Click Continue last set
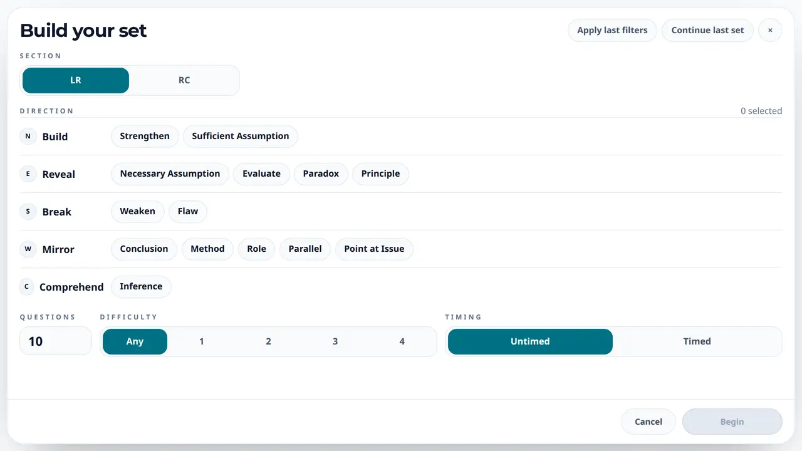The width and height of the screenshot is (802, 451). (x=707, y=30)
